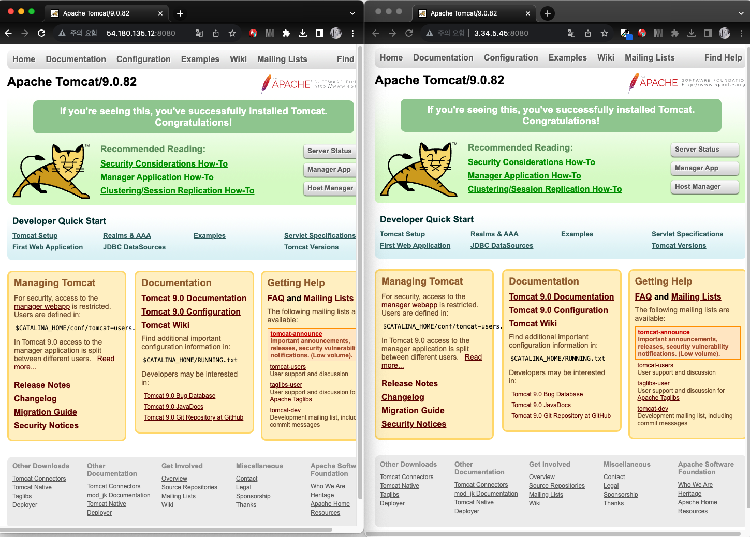Click not-secure warning icon for 54.180.135.12
Viewport: 750px width, 537px height.
62,33
